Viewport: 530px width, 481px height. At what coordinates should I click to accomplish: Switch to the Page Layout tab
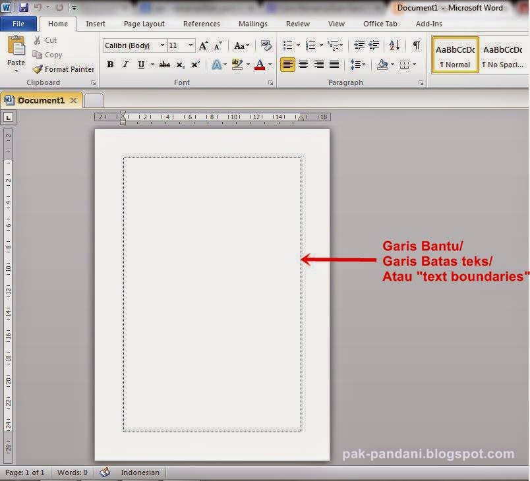coord(144,24)
